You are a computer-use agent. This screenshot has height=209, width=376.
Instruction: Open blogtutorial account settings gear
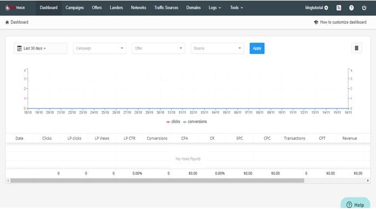326,8
